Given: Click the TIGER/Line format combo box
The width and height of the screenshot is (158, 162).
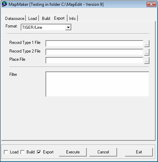Looking at the screenshot, I should 46,27.
